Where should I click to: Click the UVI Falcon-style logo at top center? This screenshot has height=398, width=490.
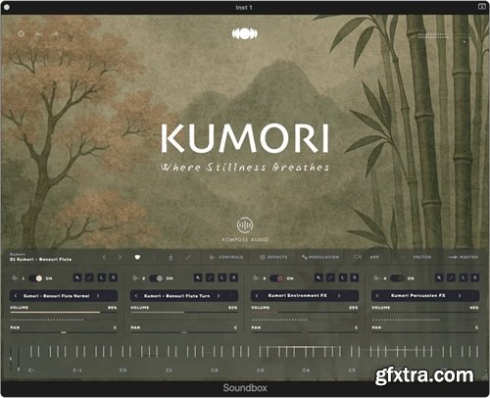(x=245, y=33)
